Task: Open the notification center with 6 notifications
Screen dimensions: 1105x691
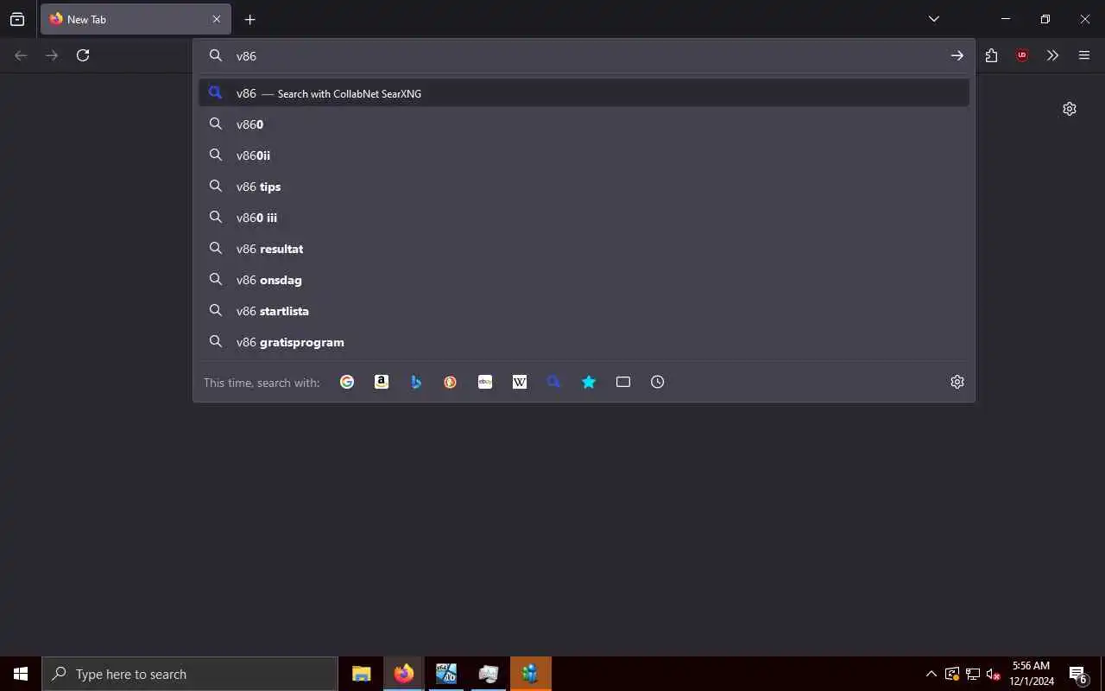Action: [x=1078, y=674]
